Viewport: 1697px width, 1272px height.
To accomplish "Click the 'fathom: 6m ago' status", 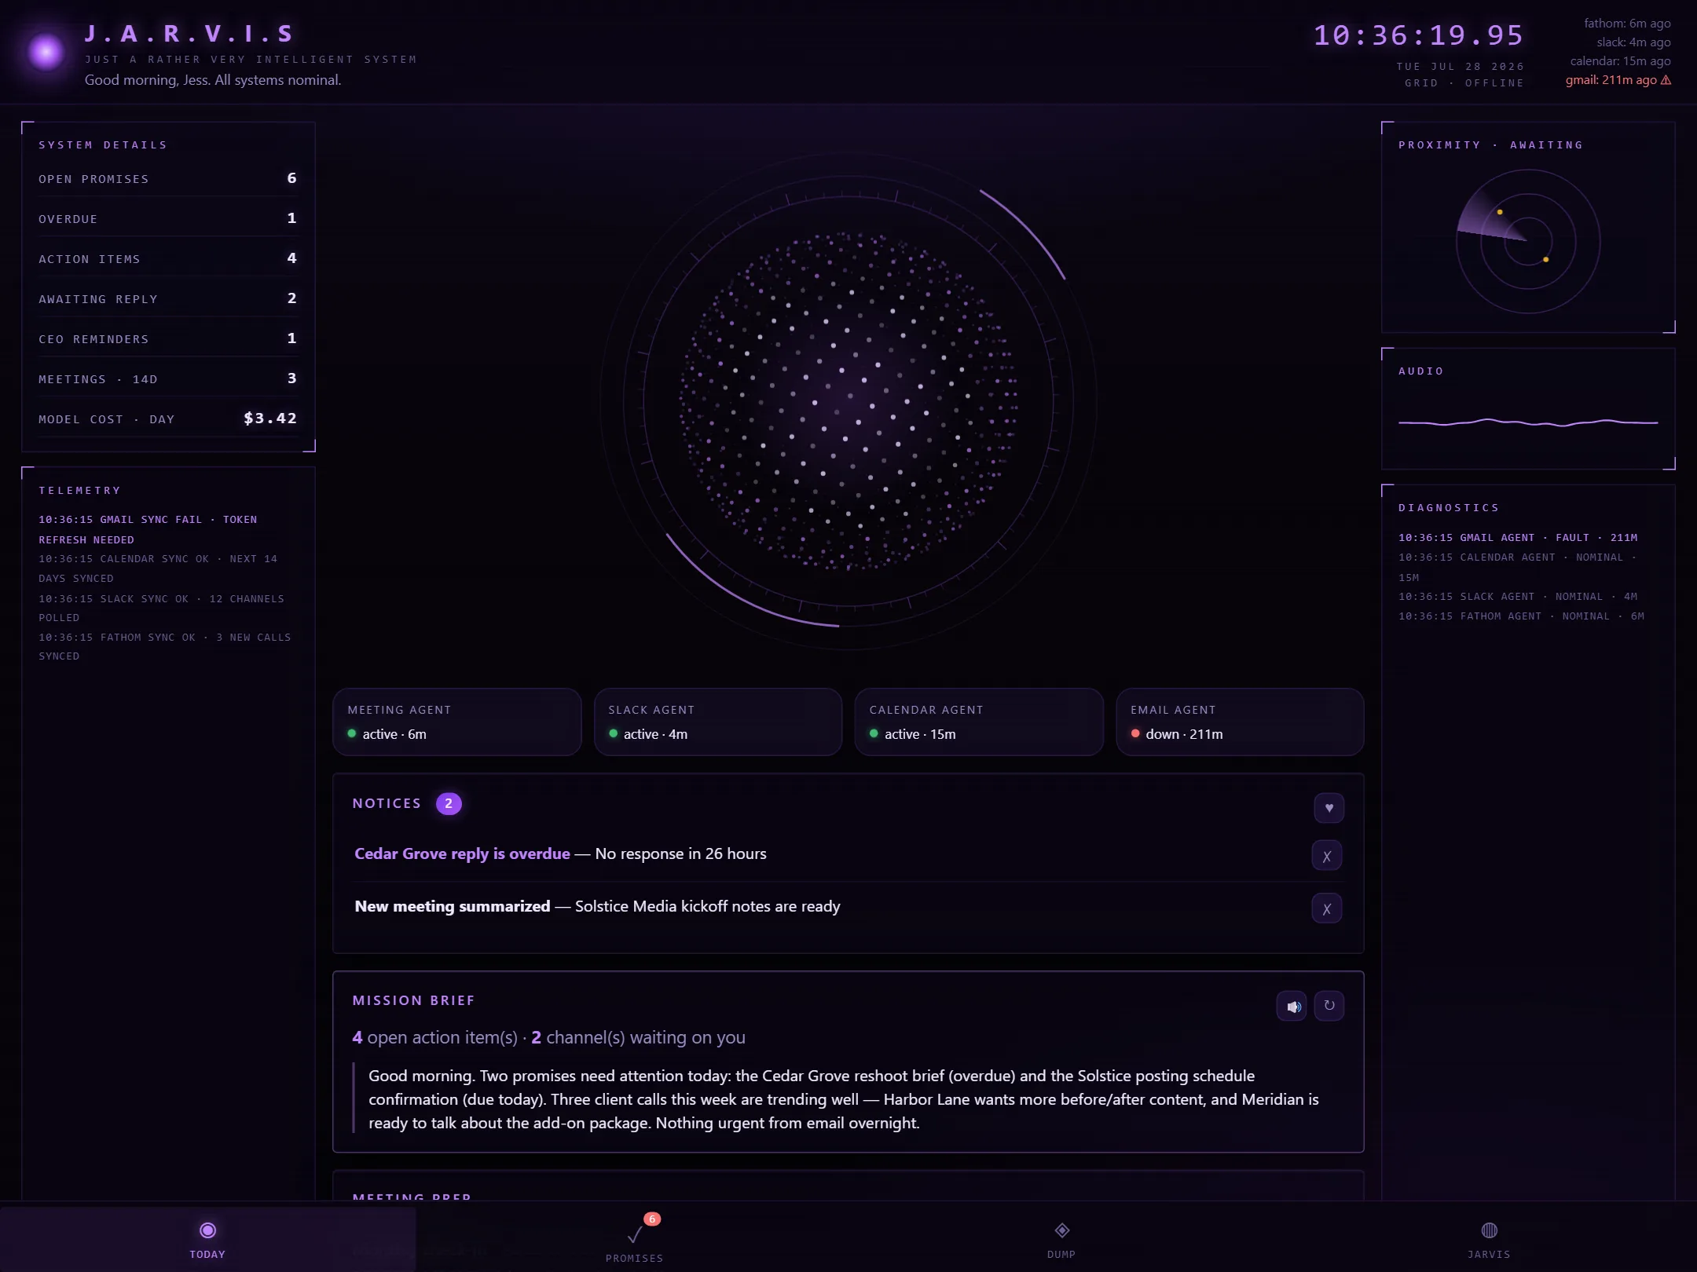I will pos(1627,24).
